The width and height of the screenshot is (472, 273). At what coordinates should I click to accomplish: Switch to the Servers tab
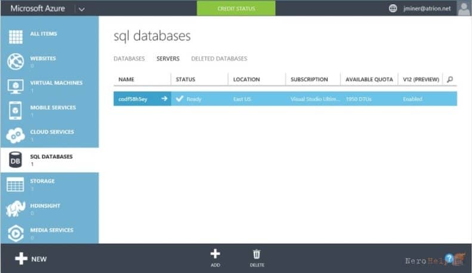[x=168, y=58]
